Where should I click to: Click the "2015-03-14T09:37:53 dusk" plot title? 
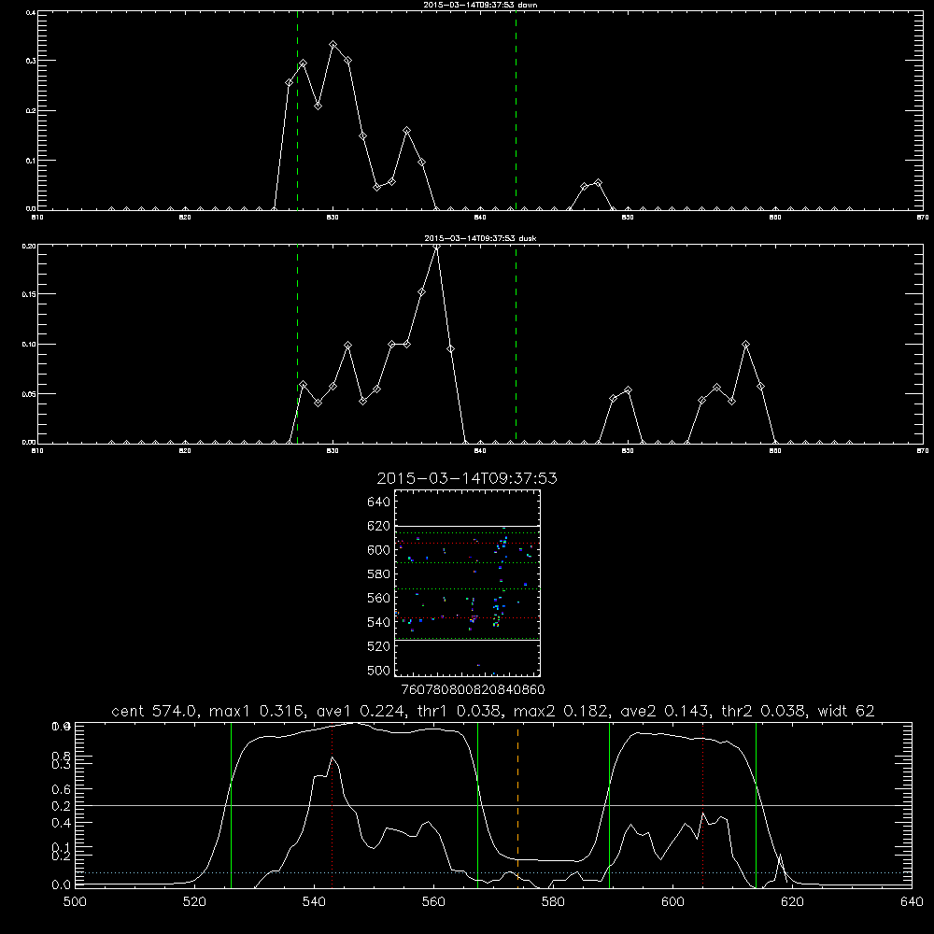(480, 238)
